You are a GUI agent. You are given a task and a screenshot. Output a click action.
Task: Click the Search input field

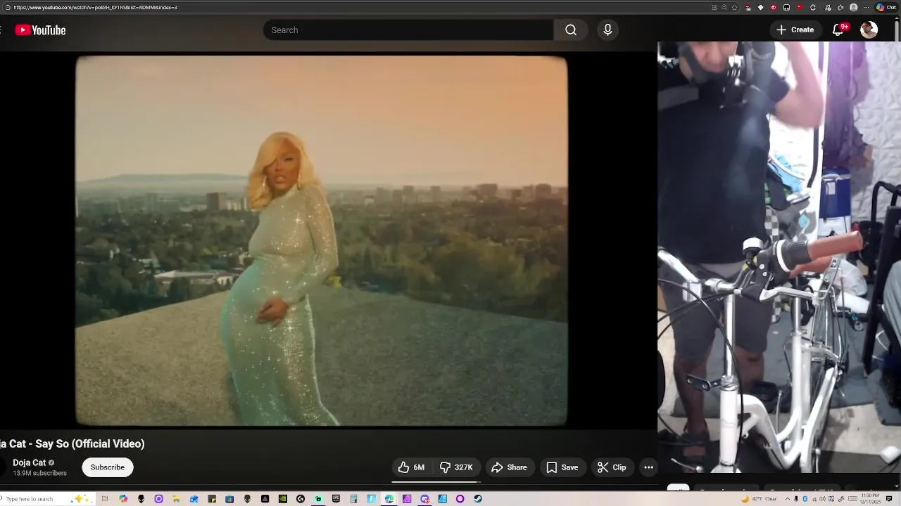tap(408, 30)
